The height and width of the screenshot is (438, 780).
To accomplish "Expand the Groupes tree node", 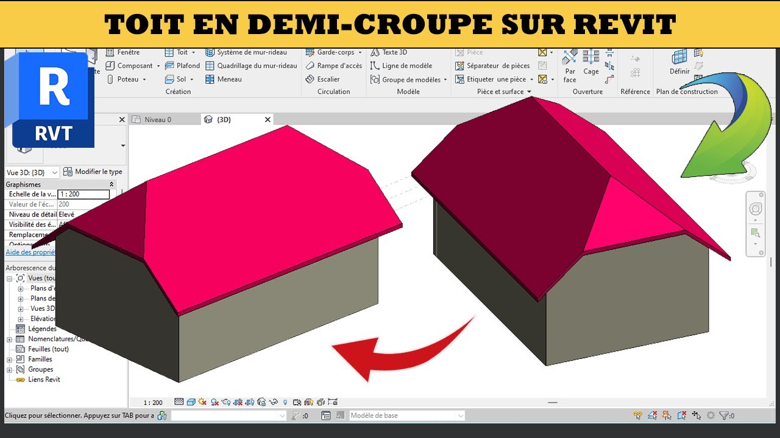I will tap(10, 370).
